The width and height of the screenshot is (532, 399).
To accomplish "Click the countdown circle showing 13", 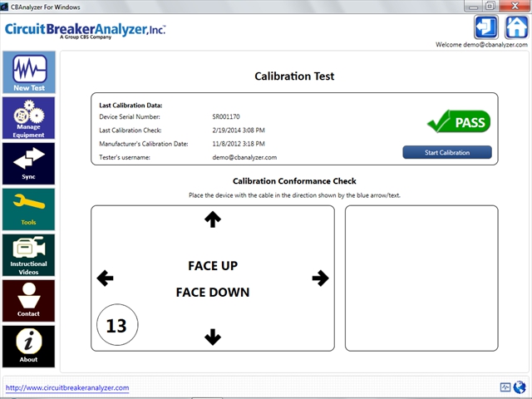I will [117, 325].
